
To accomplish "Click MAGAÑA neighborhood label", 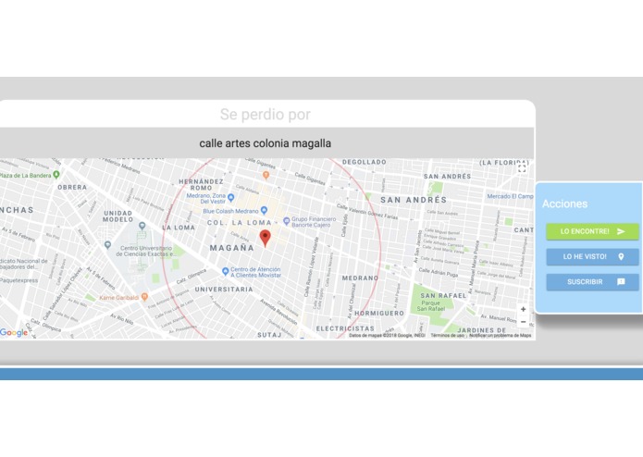I will click(x=231, y=248).
